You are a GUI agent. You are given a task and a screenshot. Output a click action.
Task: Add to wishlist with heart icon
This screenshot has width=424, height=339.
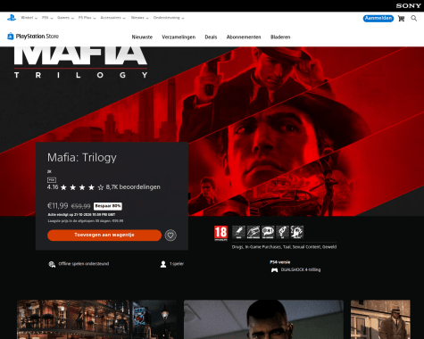[170, 236]
